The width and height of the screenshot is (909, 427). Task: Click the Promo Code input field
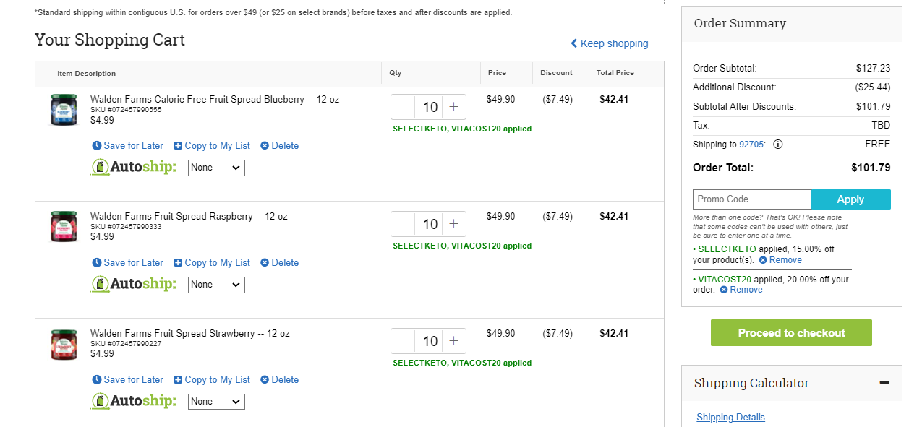pyautogui.click(x=752, y=199)
